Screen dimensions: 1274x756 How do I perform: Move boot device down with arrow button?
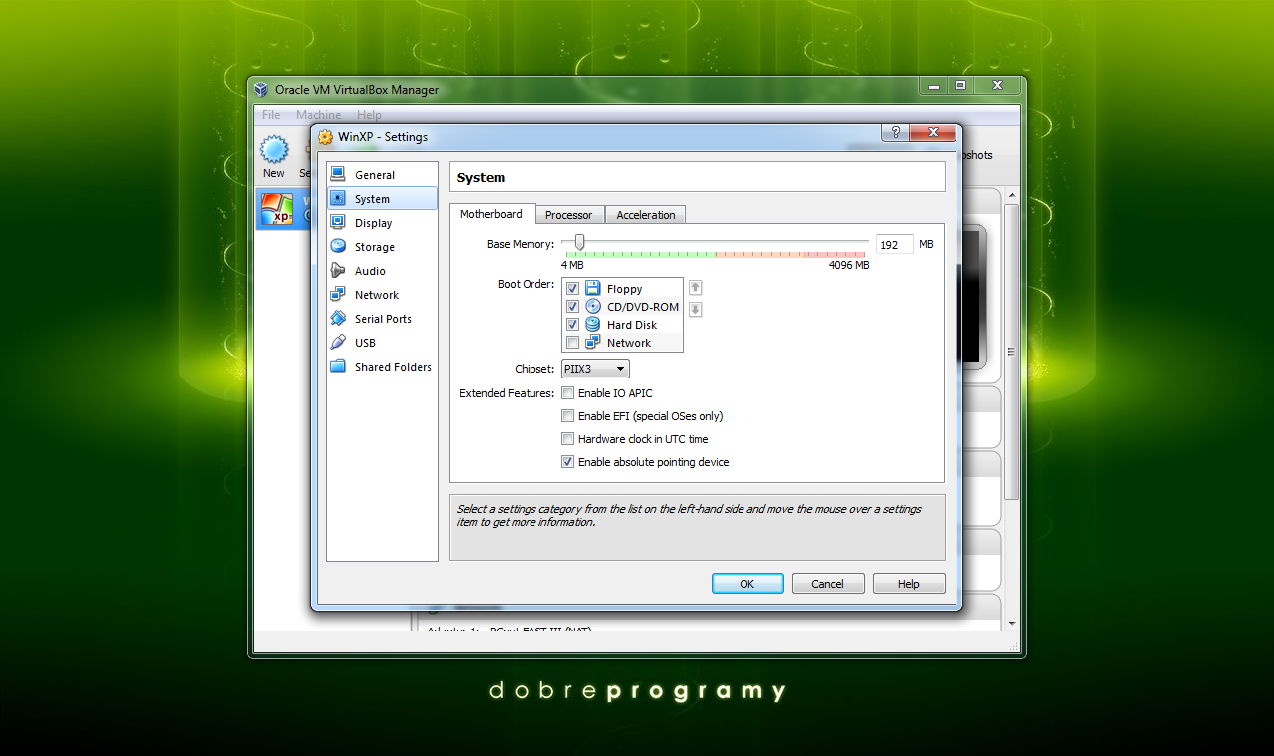click(x=696, y=310)
